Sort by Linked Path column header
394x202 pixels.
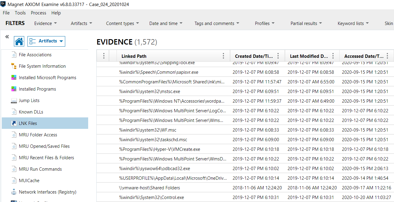(x=134, y=56)
